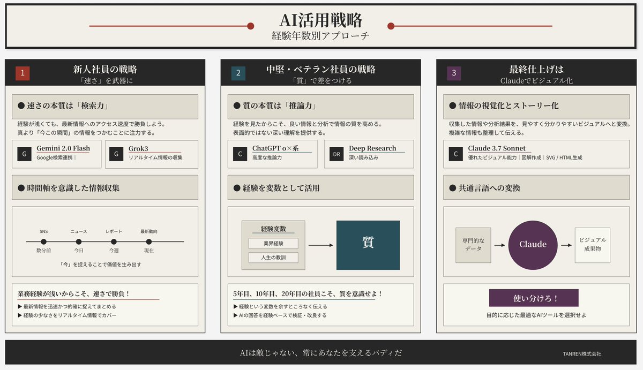Select the 専門的なデータ box
Image resolution: width=643 pixels, height=370 pixels.
click(x=473, y=245)
